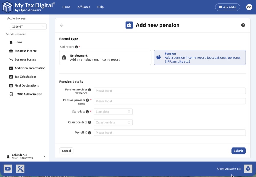256x177 pixels.
Task: Open Affiliates in the top menu
Action: [84, 7]
